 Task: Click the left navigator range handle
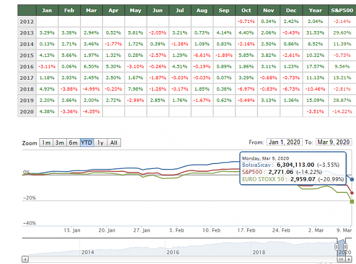pyautogui.click(x=337, y=247)
